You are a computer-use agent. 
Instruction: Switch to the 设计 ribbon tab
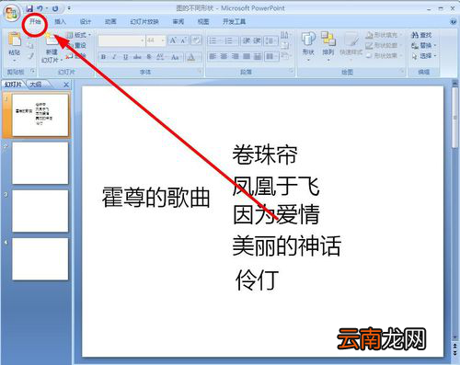(86, 22)
